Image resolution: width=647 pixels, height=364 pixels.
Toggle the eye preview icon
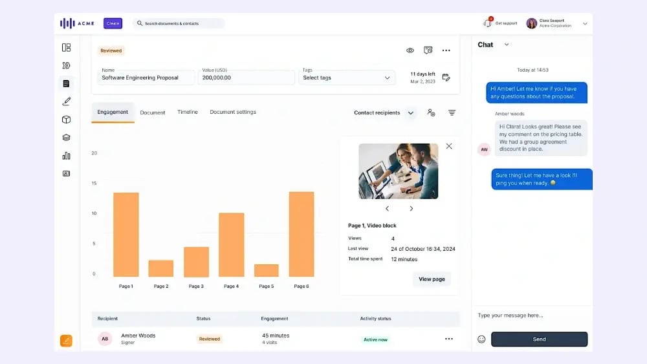[x=410, y=50]
